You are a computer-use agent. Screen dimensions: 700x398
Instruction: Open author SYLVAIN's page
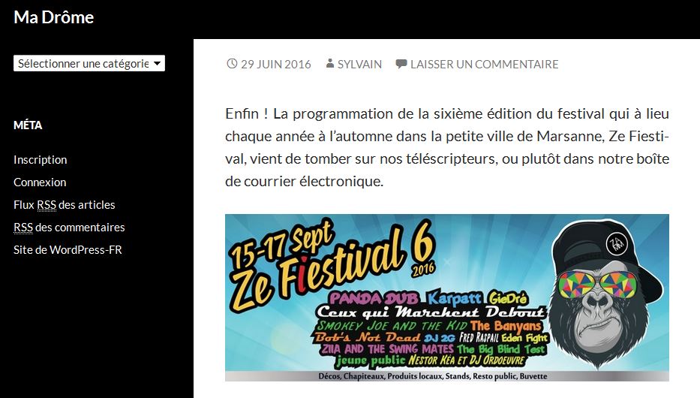coord(360,65)
